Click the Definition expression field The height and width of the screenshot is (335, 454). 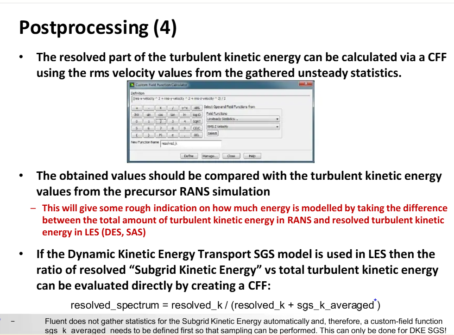click(x=221, y=99)
